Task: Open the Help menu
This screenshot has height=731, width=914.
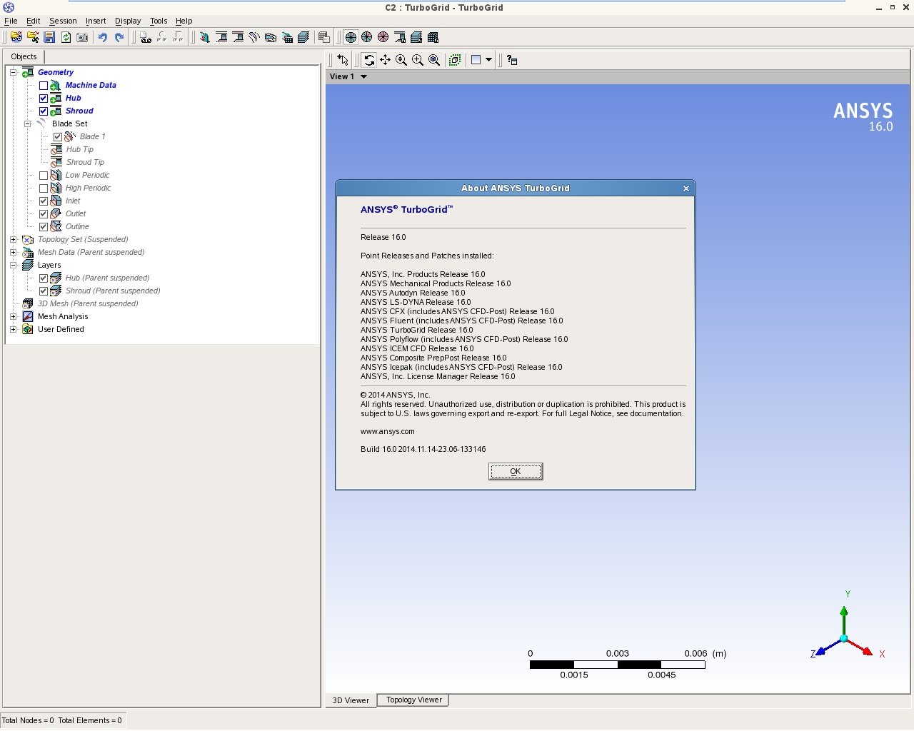Action: click(184, 21)
